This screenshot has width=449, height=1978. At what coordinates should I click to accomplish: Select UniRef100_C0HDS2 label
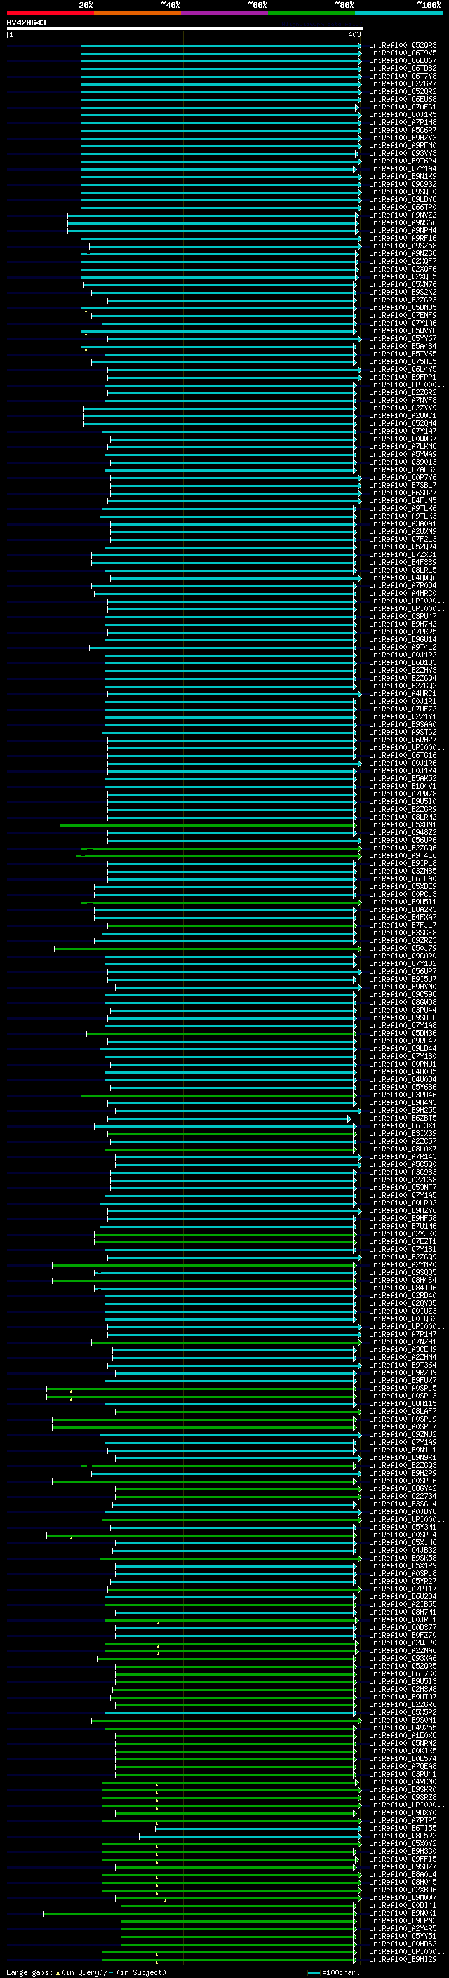tap(402, 1945)
